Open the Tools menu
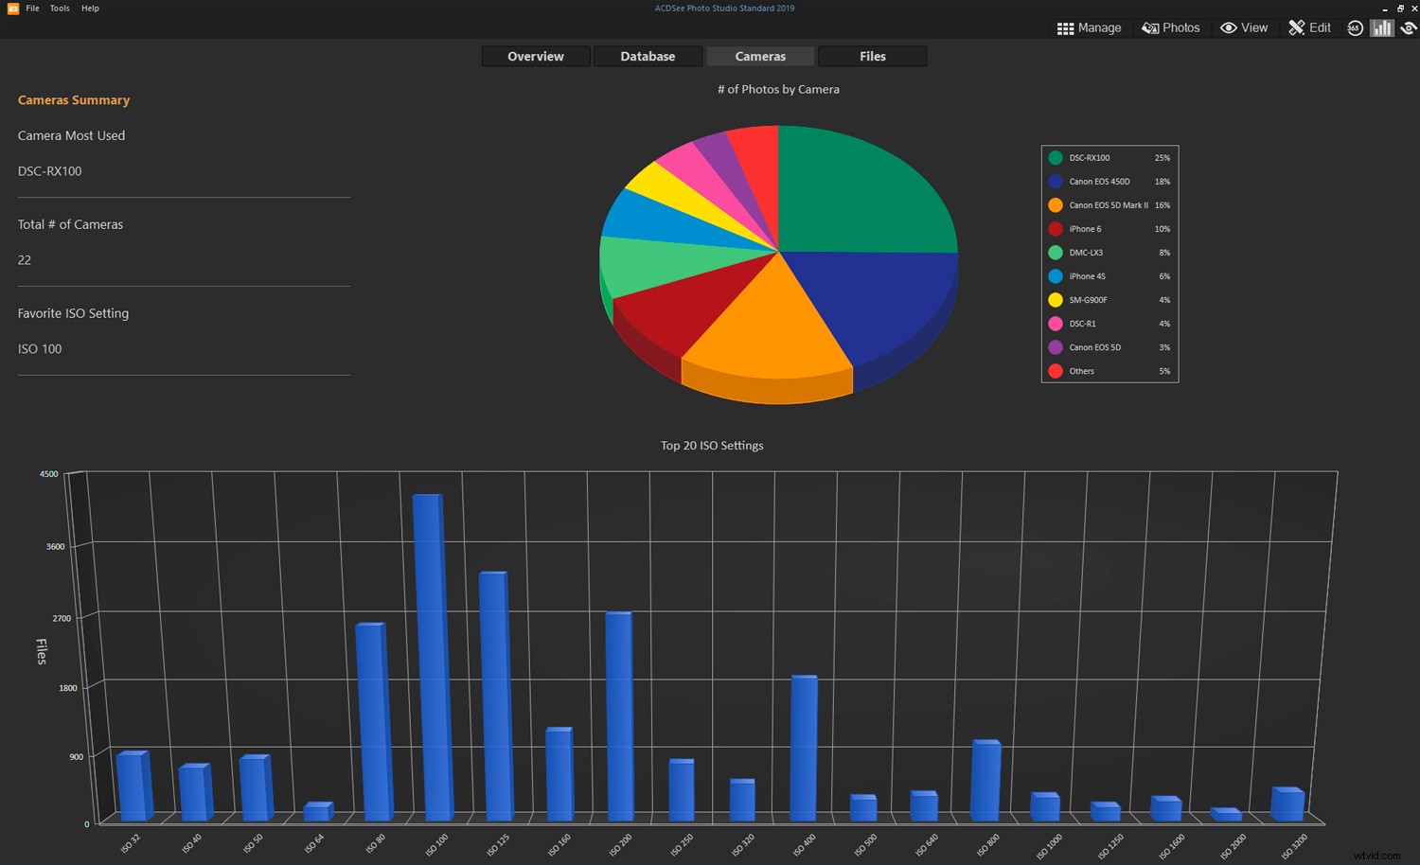Image resolution: width=1420 pixels, height=865 pixels. click(60, 9)
